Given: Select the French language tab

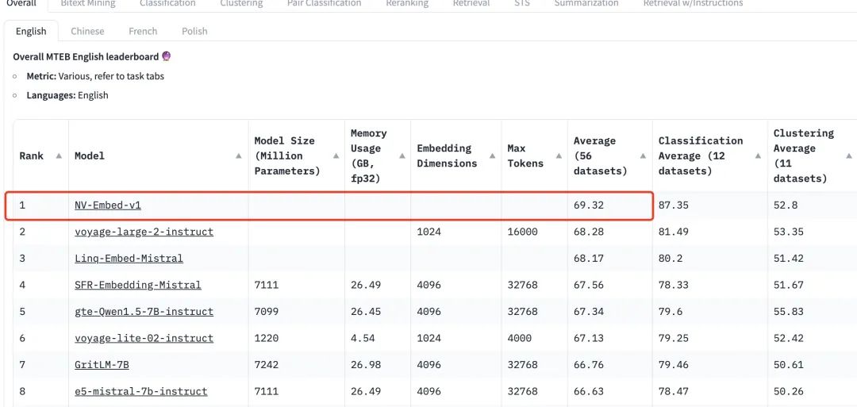Looking at the screenshot, I should pos(143,31).
